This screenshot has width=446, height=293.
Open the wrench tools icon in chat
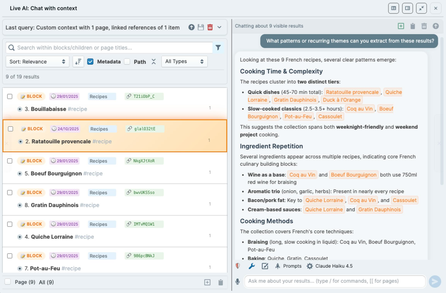(x=251, y=266)
